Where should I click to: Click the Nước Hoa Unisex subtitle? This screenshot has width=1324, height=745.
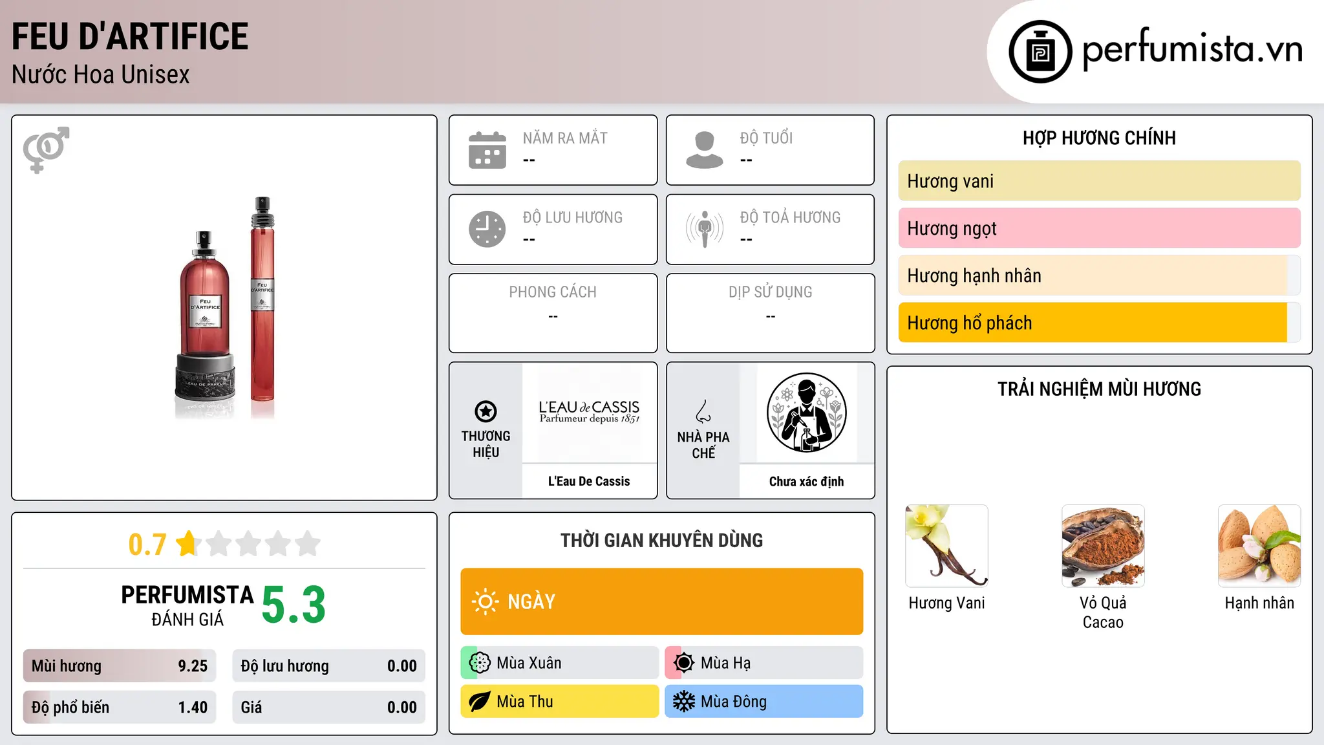pyautogui.click(x=101, y=74)
